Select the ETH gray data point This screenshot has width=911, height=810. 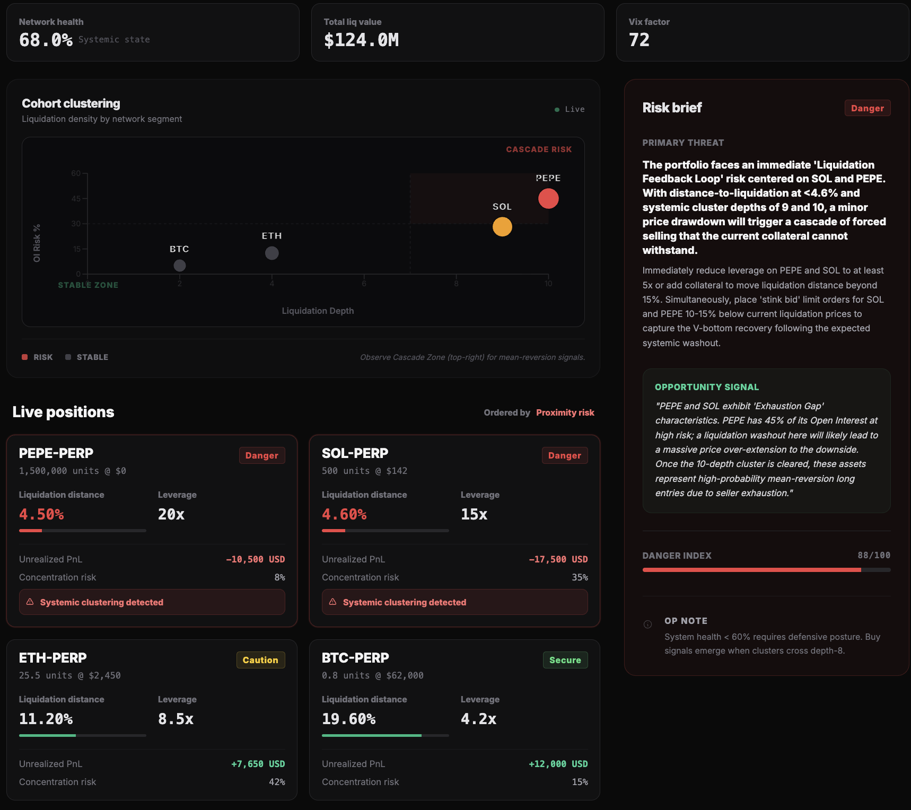coord(272,253)
